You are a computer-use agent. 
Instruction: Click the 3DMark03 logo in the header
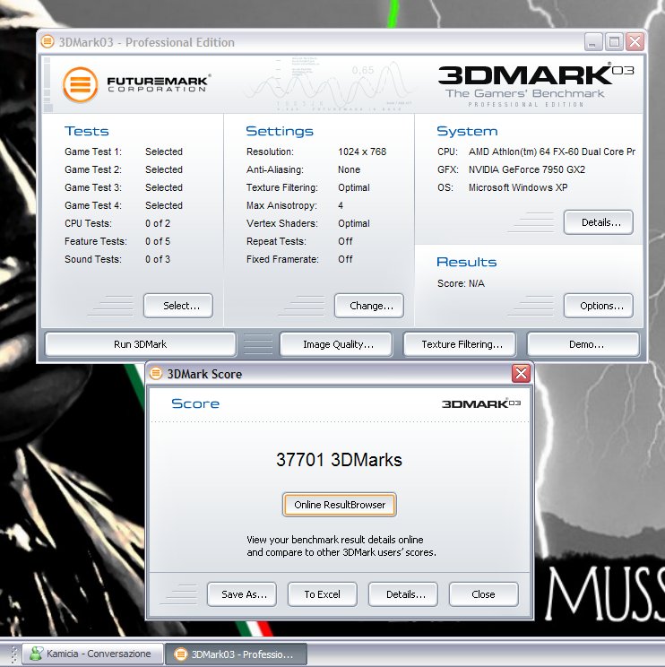[x=525, y=80]
